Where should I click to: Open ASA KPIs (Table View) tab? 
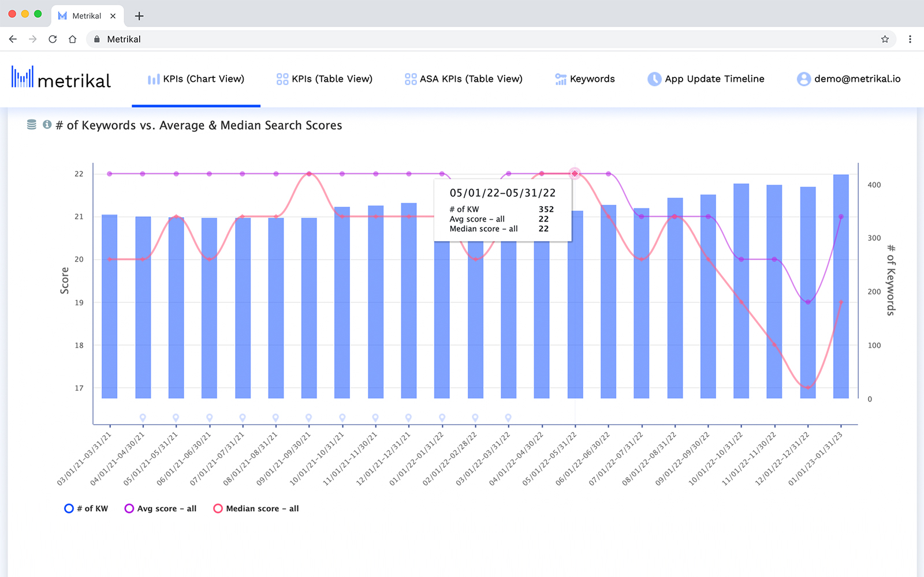tap(464, 79)
